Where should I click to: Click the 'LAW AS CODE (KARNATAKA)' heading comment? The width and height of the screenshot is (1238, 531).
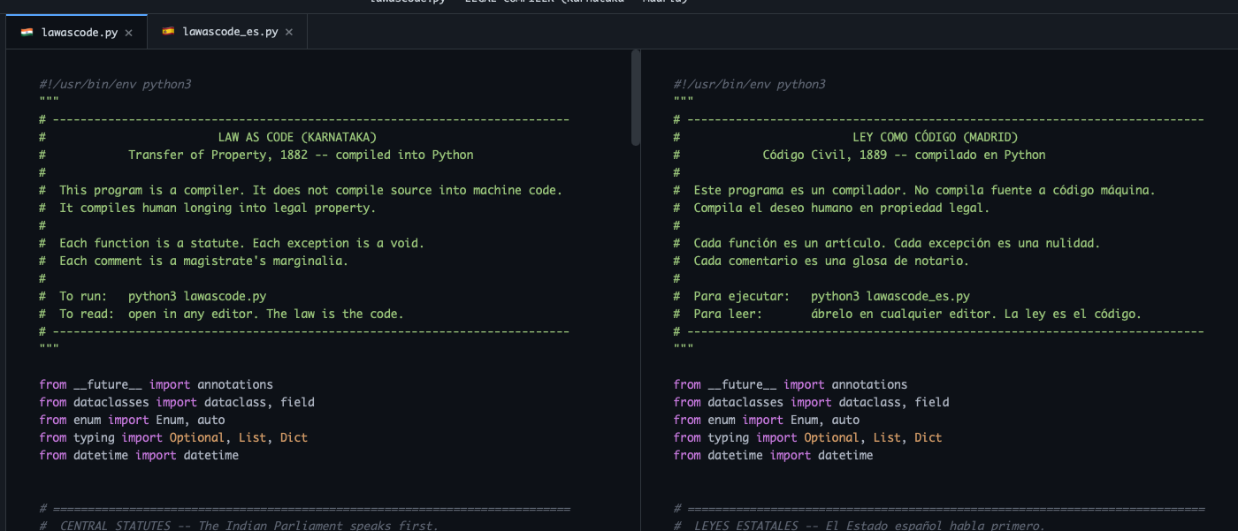(297, 137)
